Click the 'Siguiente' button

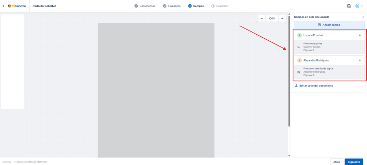point(353,162)
